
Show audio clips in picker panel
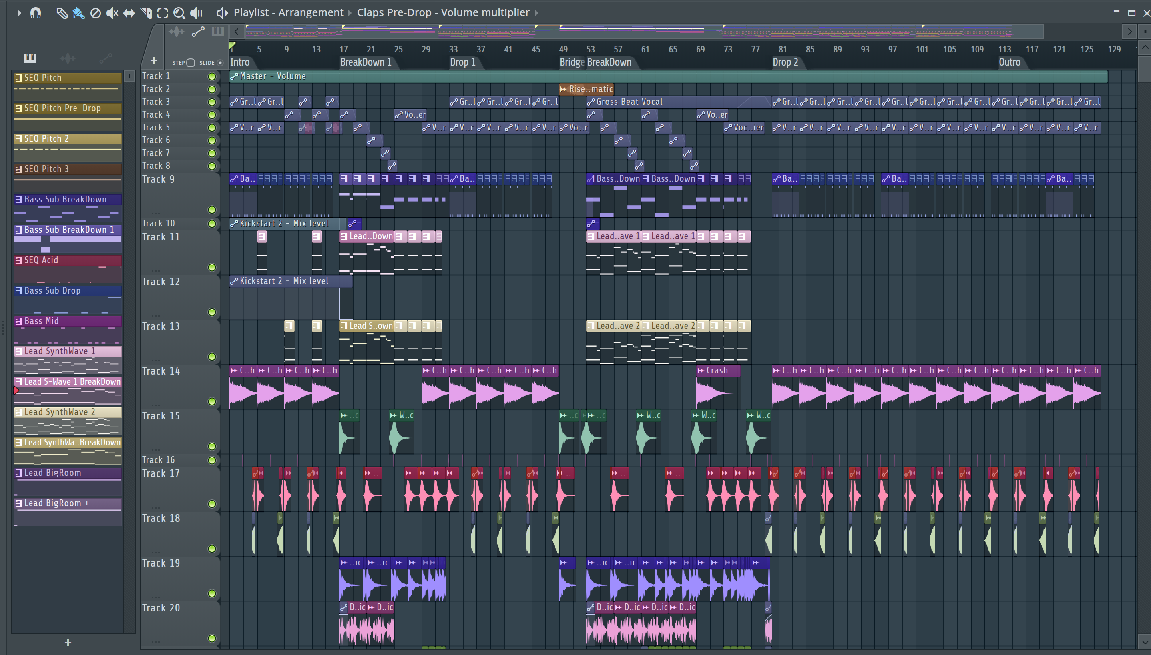68,58
